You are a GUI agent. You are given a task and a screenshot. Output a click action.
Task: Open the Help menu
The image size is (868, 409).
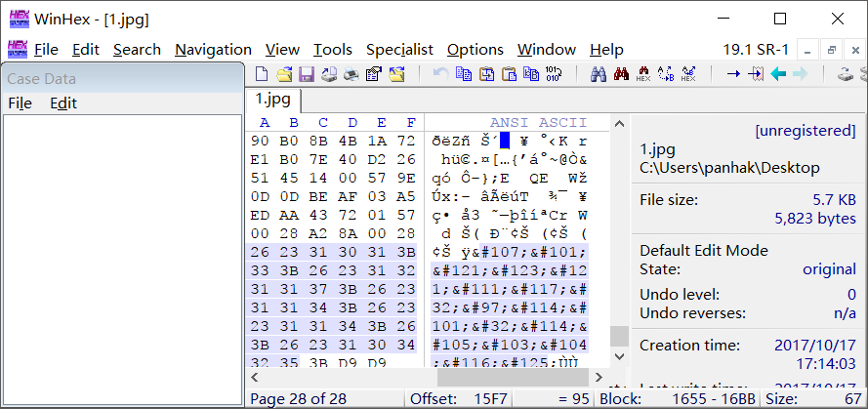click(x=606, y=50)
